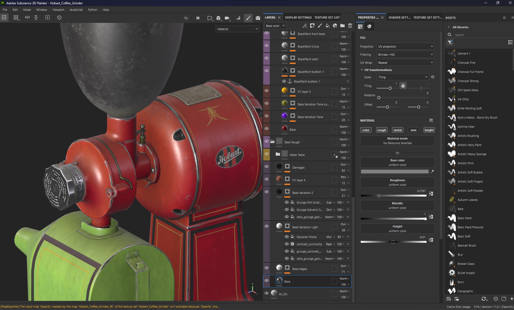514x310 pixels.
Task: Open the File menu
Action: (5, 10)
